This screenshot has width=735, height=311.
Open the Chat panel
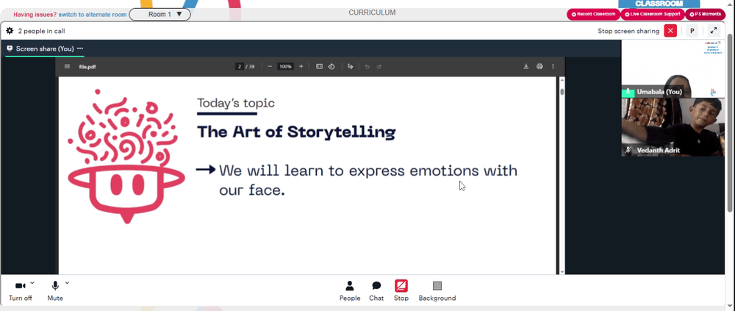[376, 291]
